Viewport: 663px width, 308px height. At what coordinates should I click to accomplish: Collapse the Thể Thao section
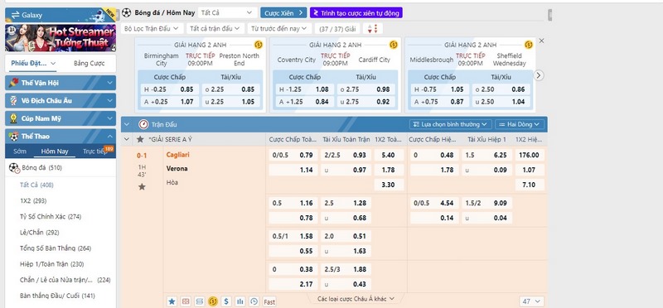[x=60, y=136]
